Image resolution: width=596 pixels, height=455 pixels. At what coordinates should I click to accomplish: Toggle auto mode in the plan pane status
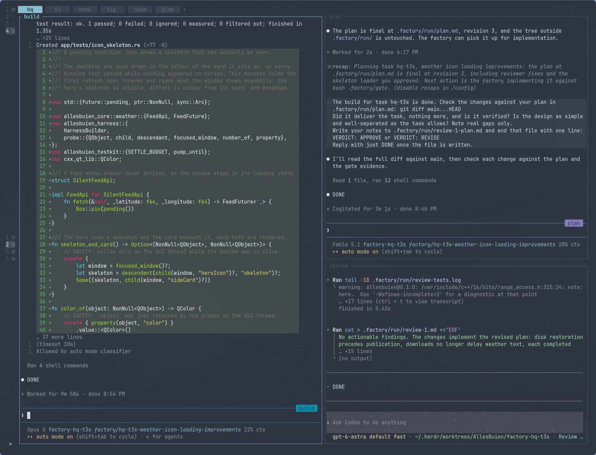[356, 252]
